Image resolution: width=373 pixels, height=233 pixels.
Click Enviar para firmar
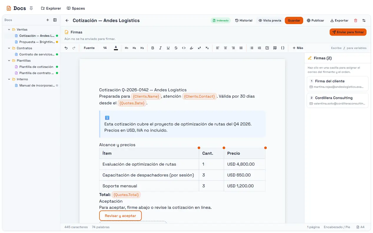(x=348, y=32)
